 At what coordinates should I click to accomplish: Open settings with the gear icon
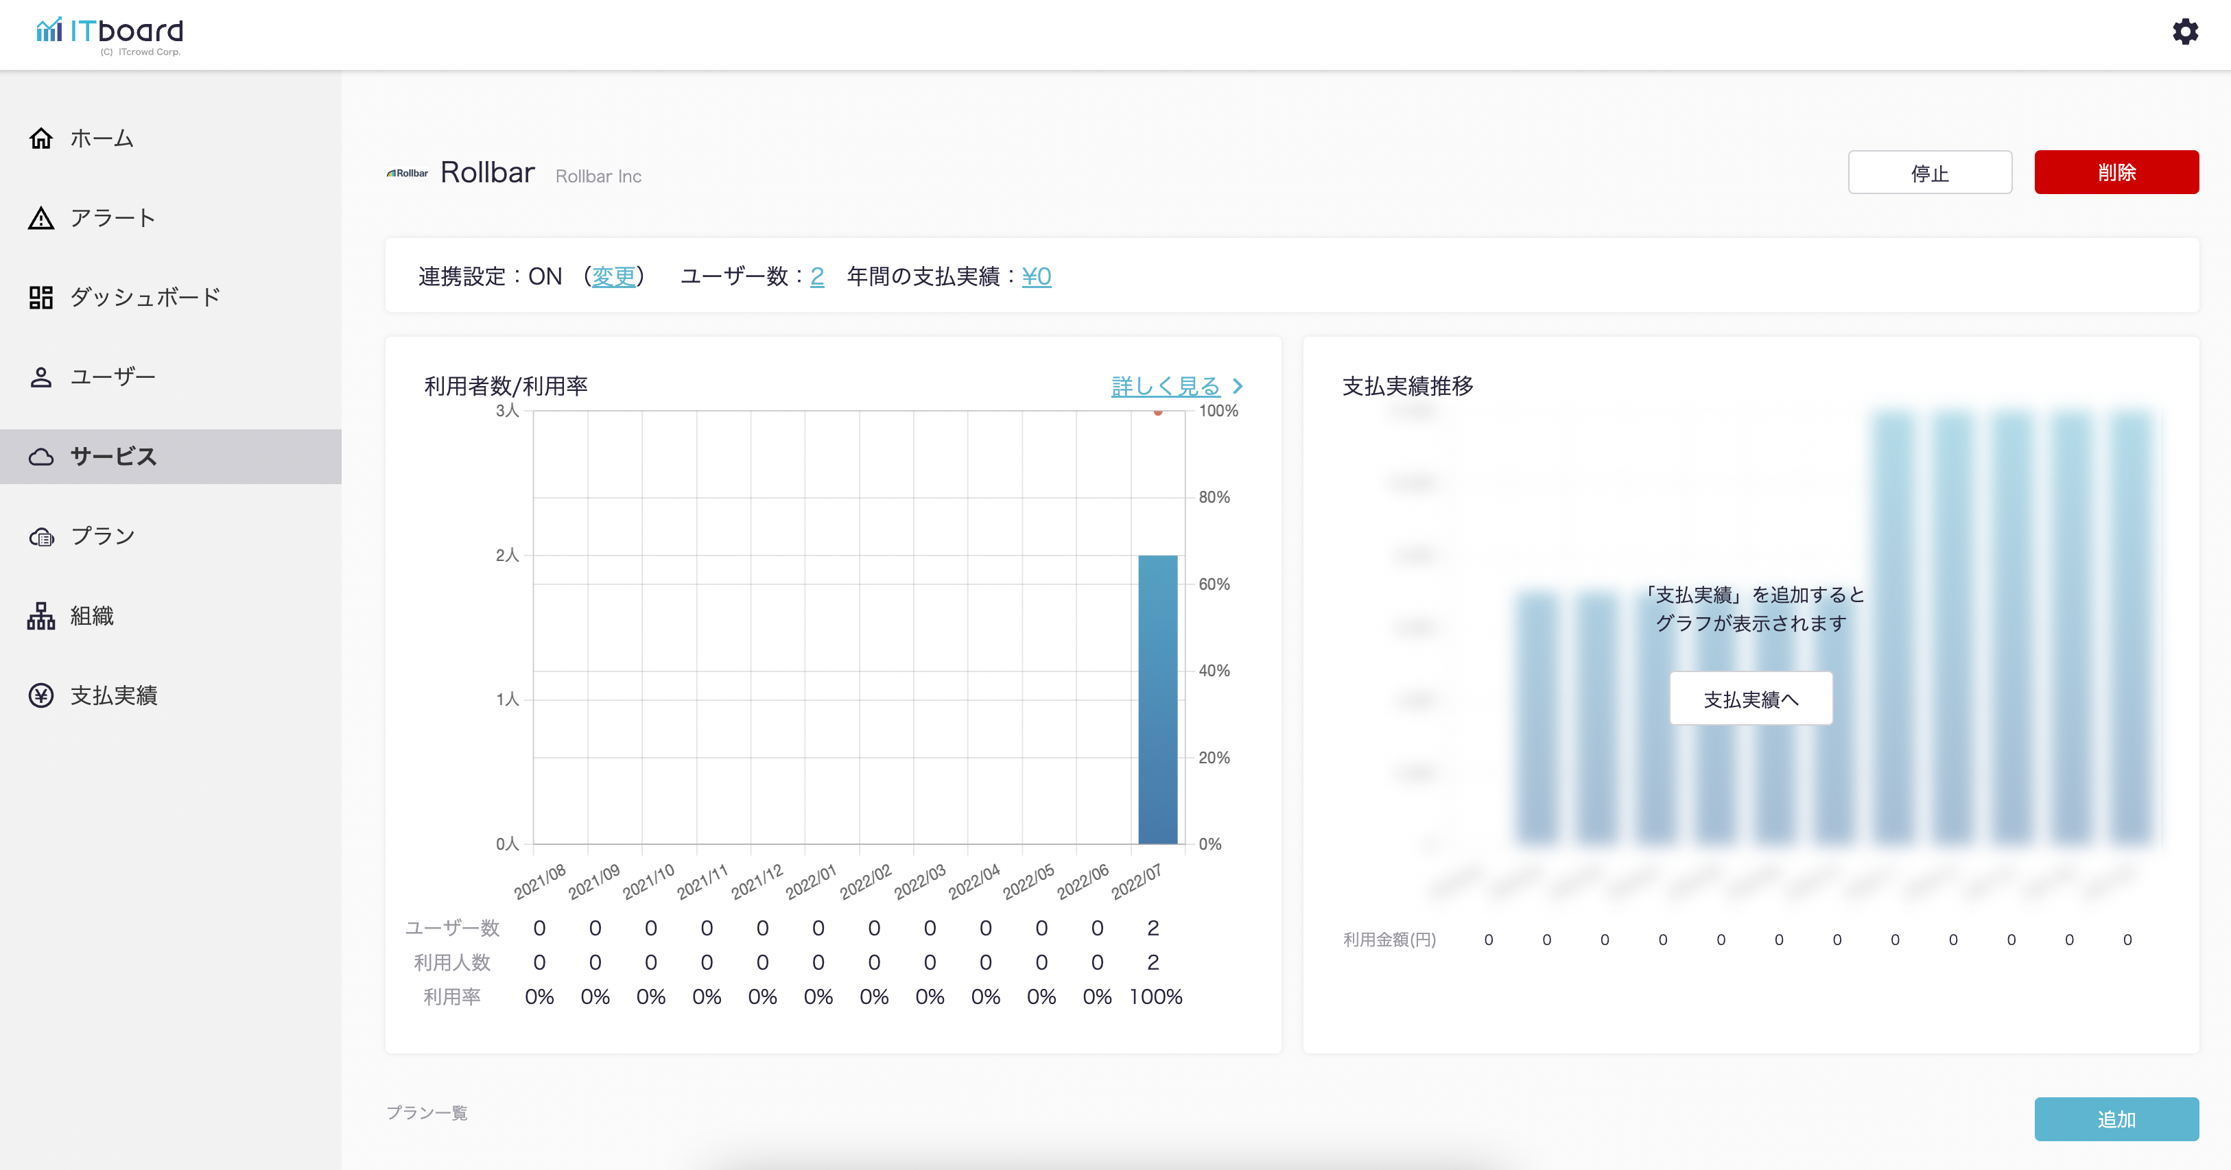[x=2184, y=32]
